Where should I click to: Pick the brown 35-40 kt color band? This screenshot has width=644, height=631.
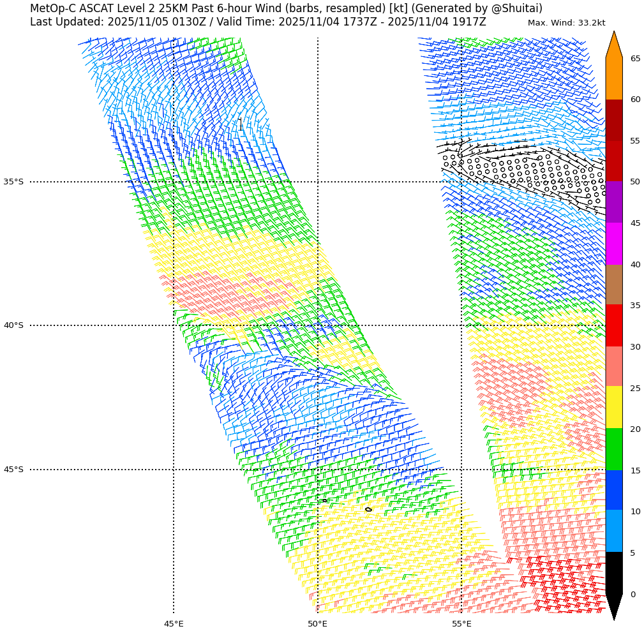pos(613,285)
